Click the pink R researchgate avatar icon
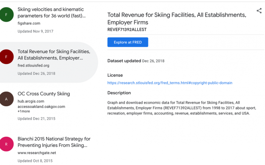This screenshot has width=265, height=165. point(6,144)
